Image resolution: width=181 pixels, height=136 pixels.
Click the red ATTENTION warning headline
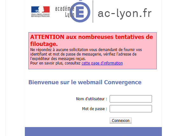pyautogui.click(x=91, y=40)
